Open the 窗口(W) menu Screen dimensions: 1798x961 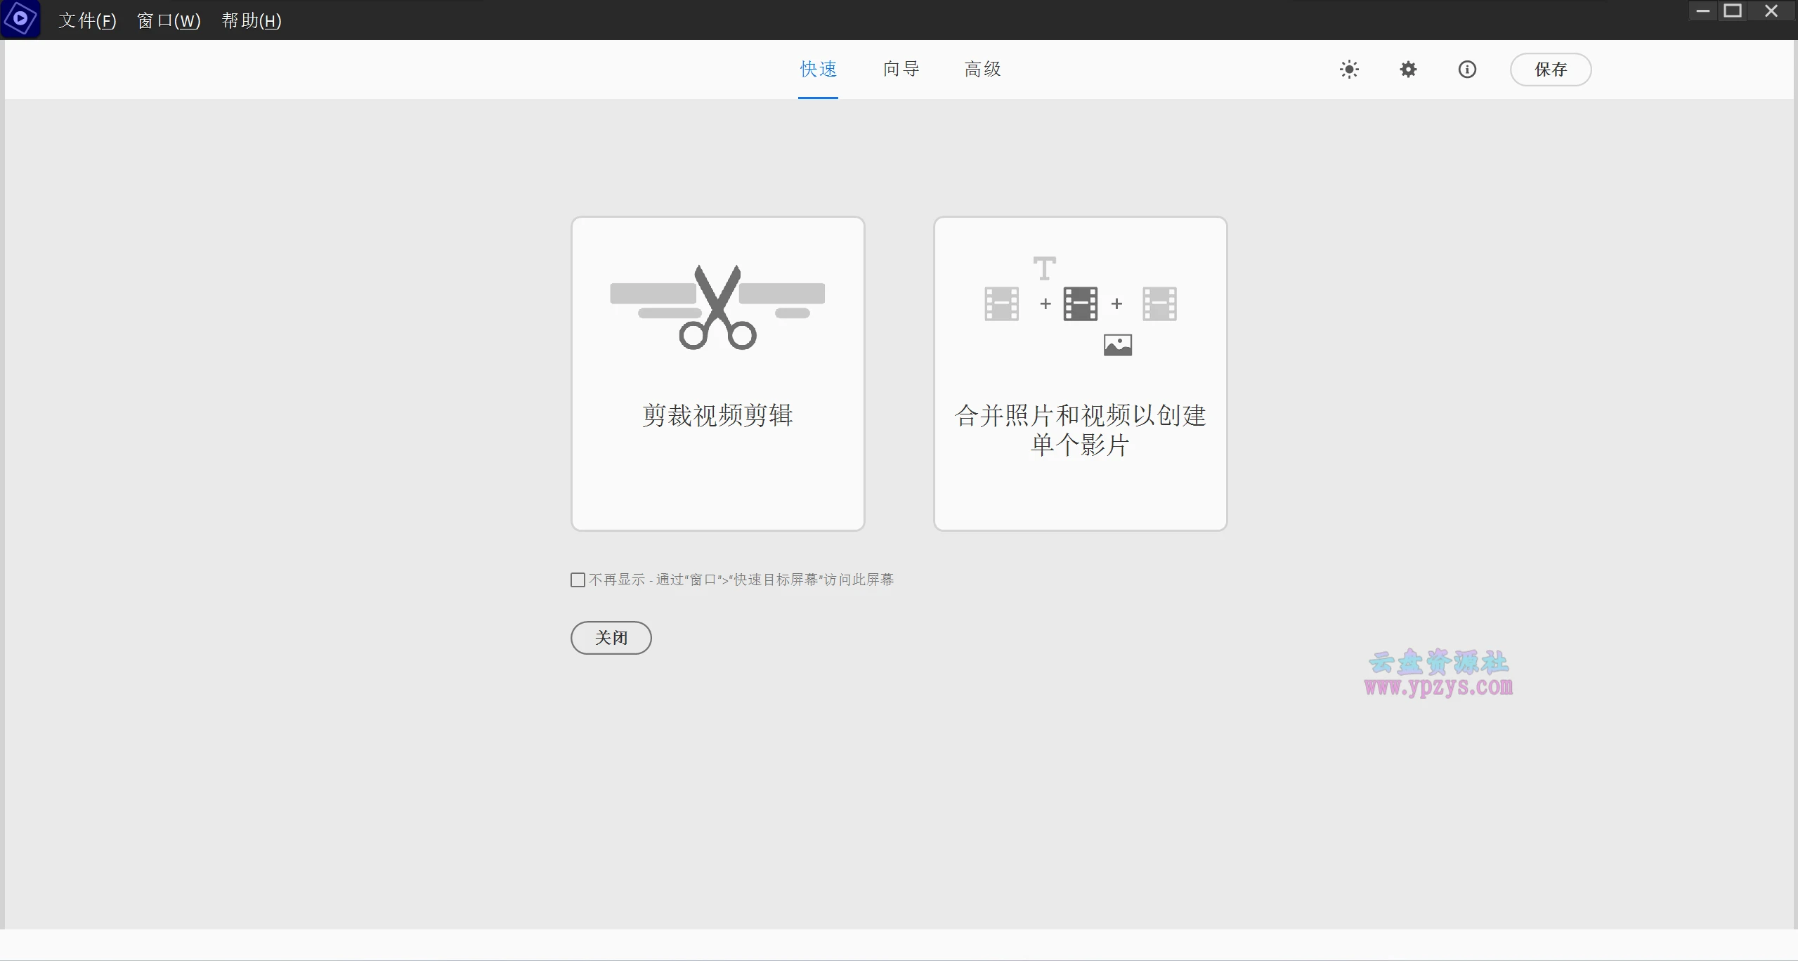tap(168, 20)
